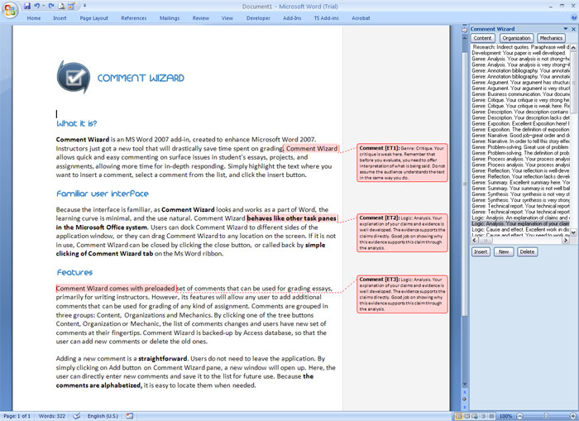The height and width of the screenshot is (421, 579).
Task: Open the Home ribbon tab
Action: point(34,18)
